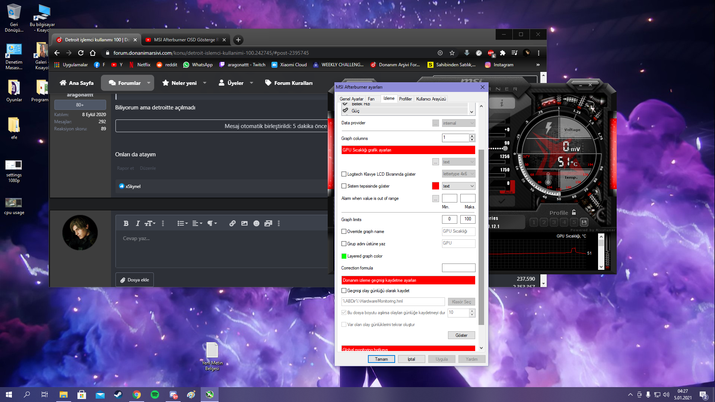Click the media insert icon in editor
Image resolution: width=715 pixels, height=402 pixels.
pyautogui.click(x=268, y=223)
